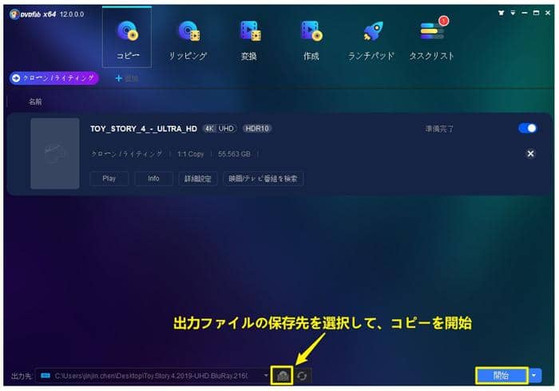Screen dimensions: 559x391
Task: Open the コピー (Copy) module
Action: click(127, 38)
